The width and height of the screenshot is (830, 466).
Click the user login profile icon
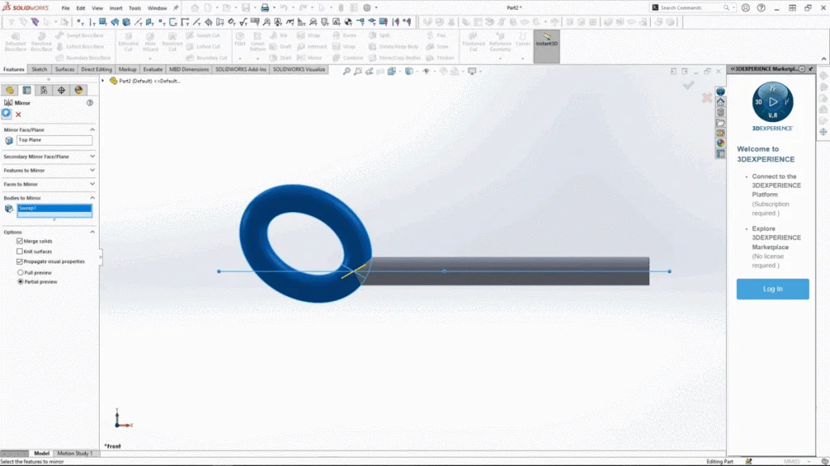[x=746, y=8]
